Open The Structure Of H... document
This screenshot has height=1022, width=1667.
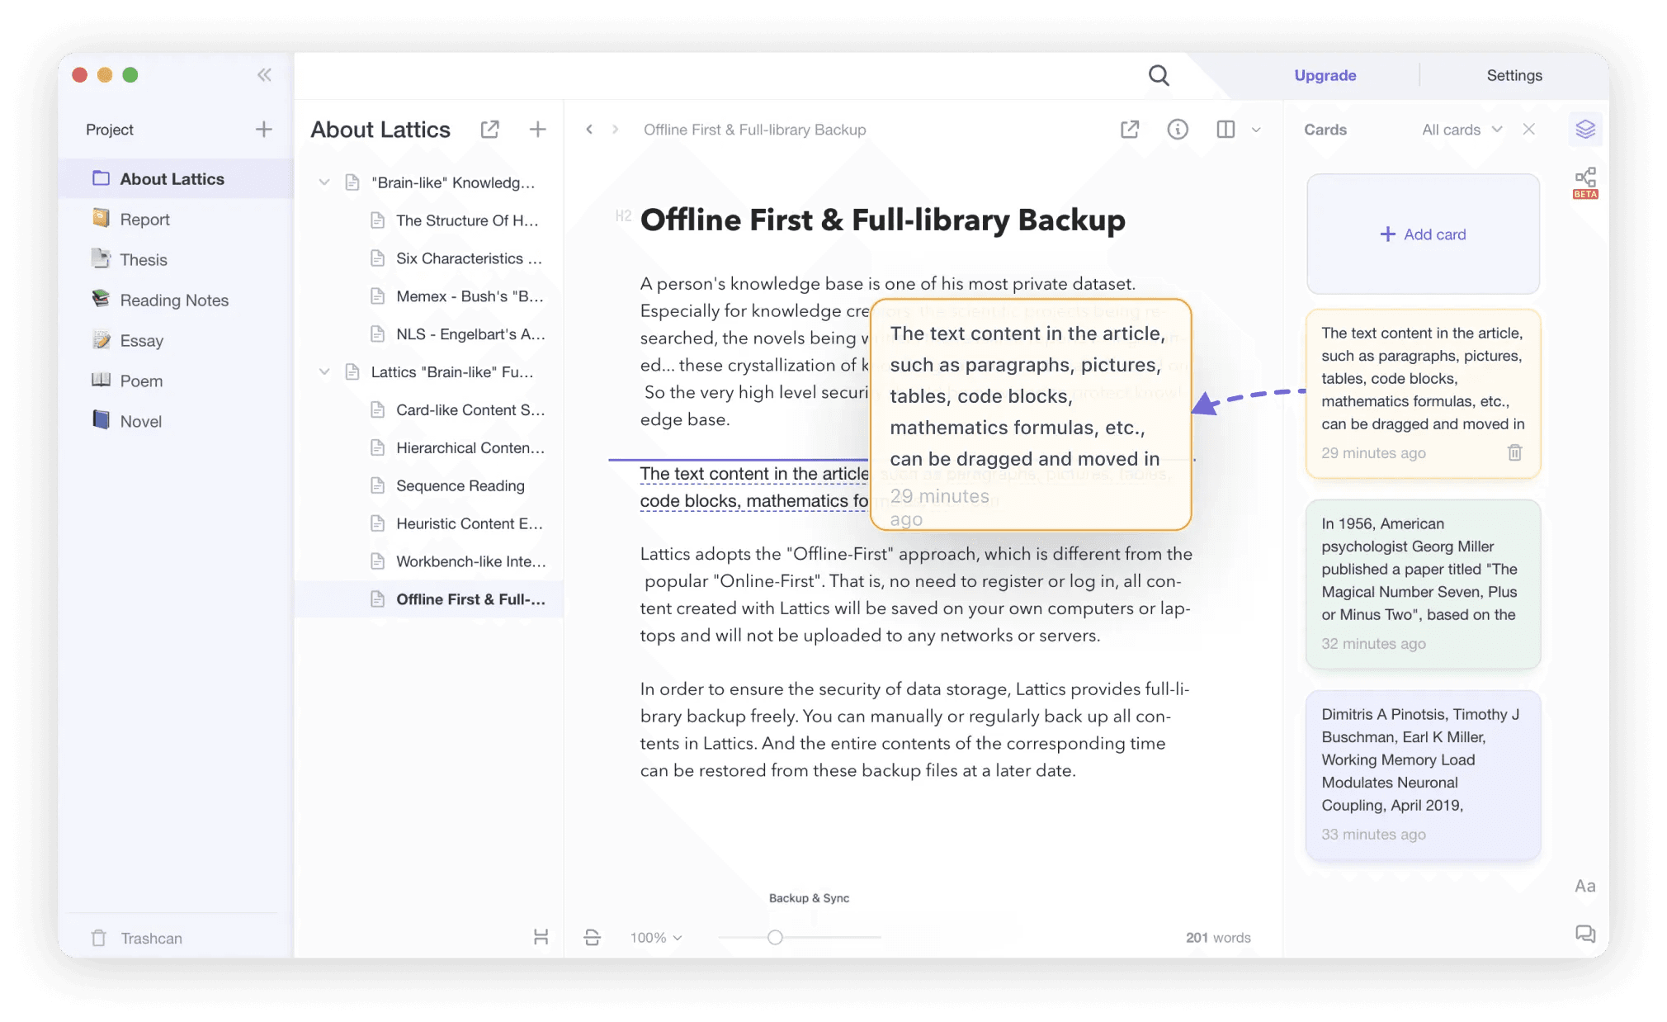(x=429, y=220)
